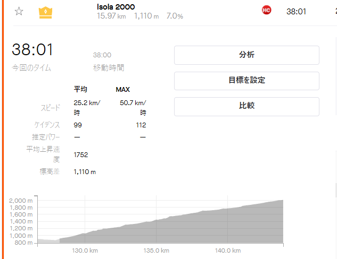Click the 130.0 km axis marker
The height and width of the screenshot is (259, 337).
[84, 251]
